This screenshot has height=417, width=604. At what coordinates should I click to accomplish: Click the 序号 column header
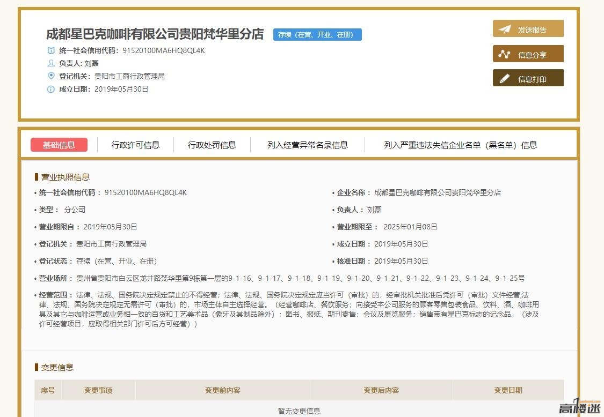click(48, 390)
